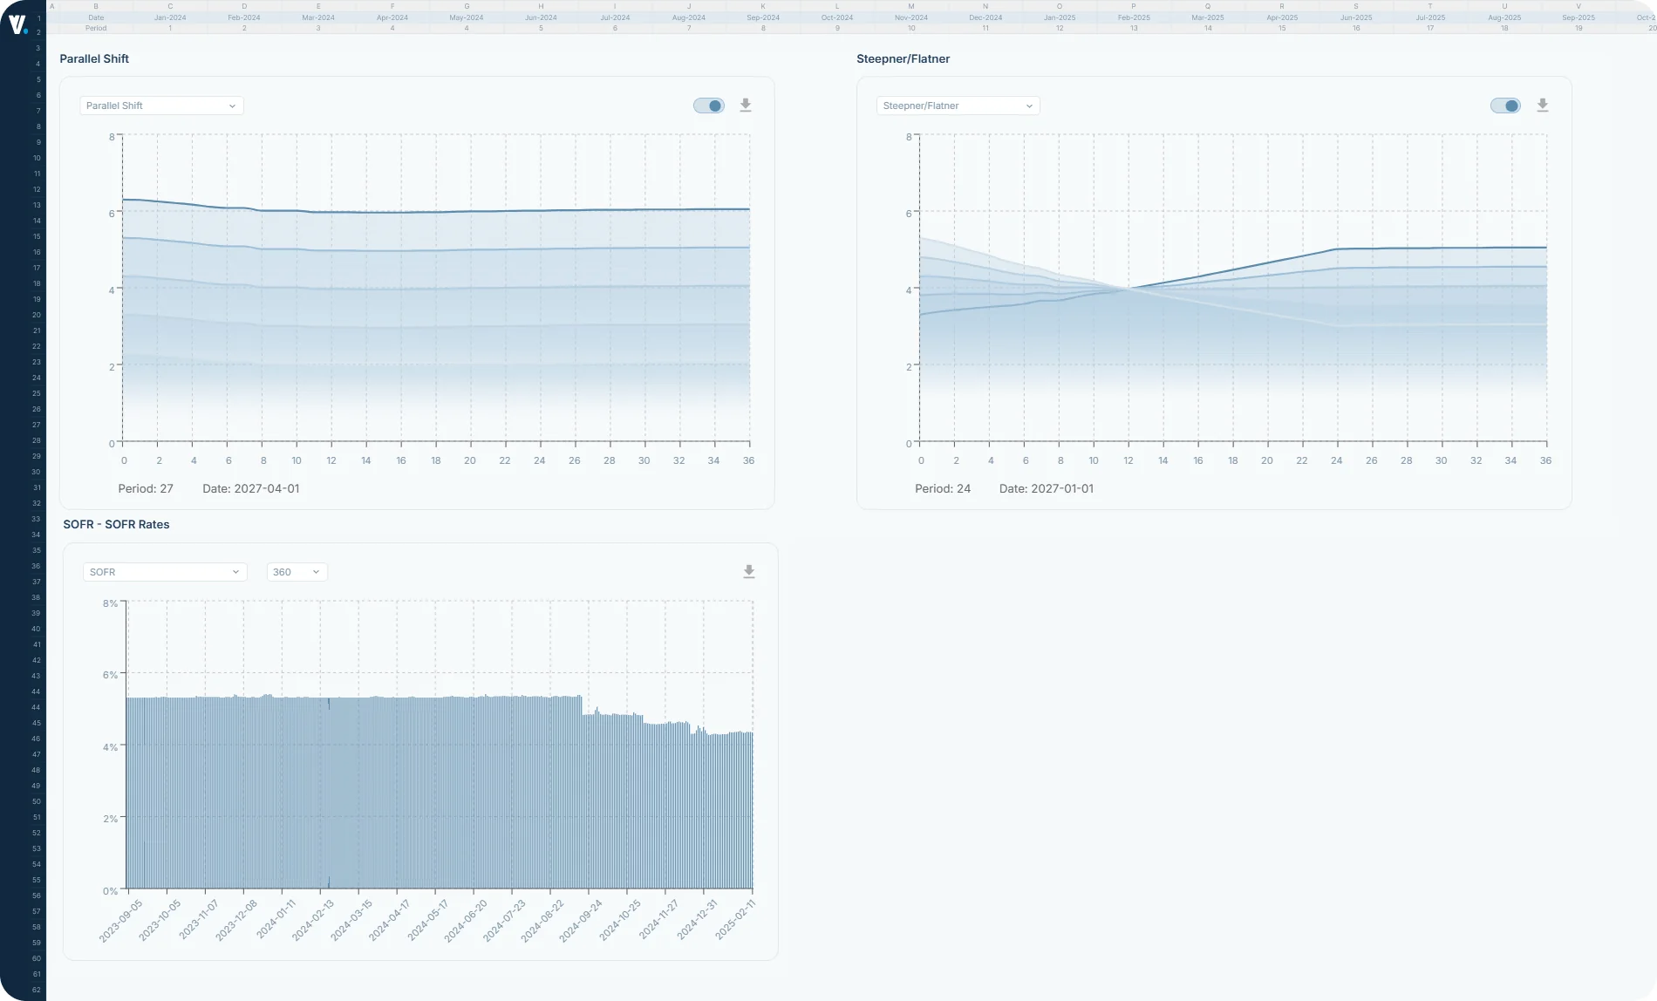Disable the Parallel Shift chart toggle

coord(708,105)
